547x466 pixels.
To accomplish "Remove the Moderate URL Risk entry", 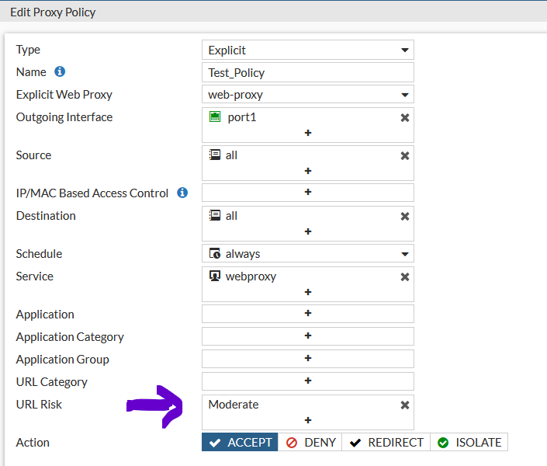I will pos(404,405).
